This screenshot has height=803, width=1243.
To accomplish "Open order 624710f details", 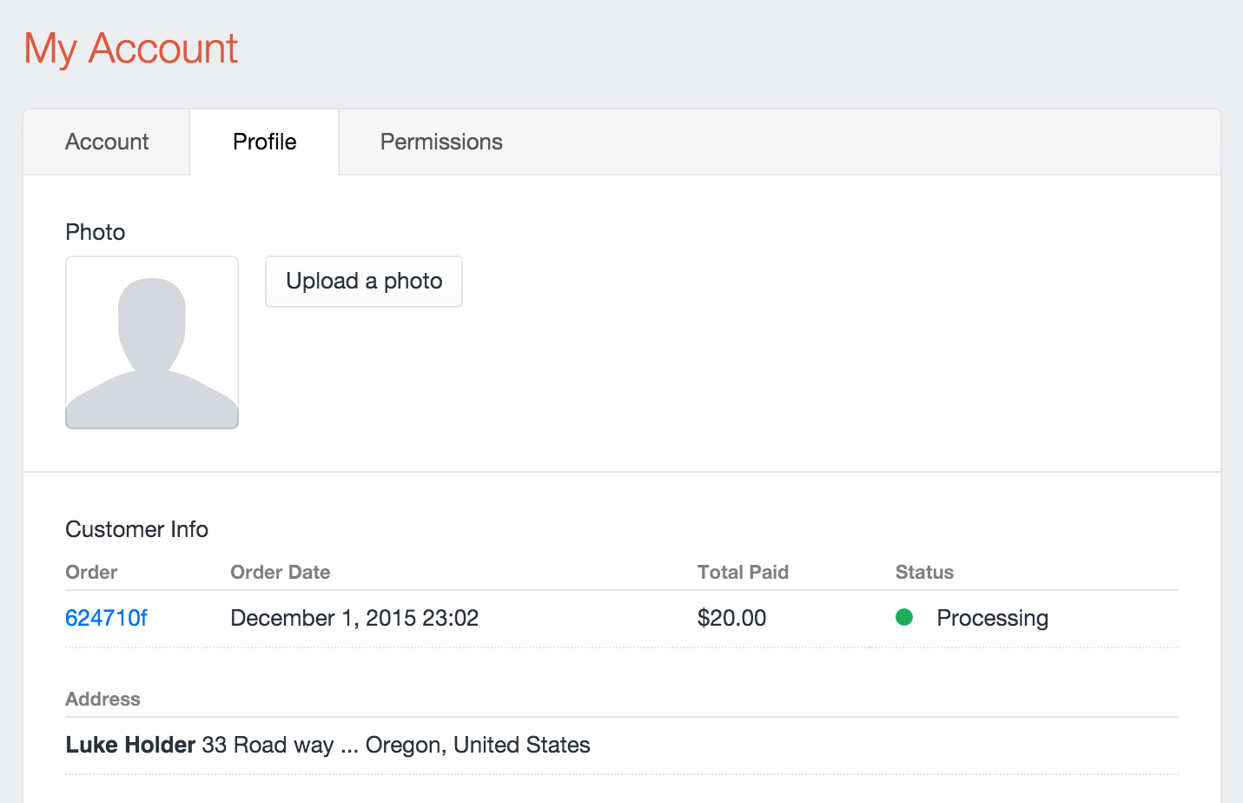I will tap(106, 618).
